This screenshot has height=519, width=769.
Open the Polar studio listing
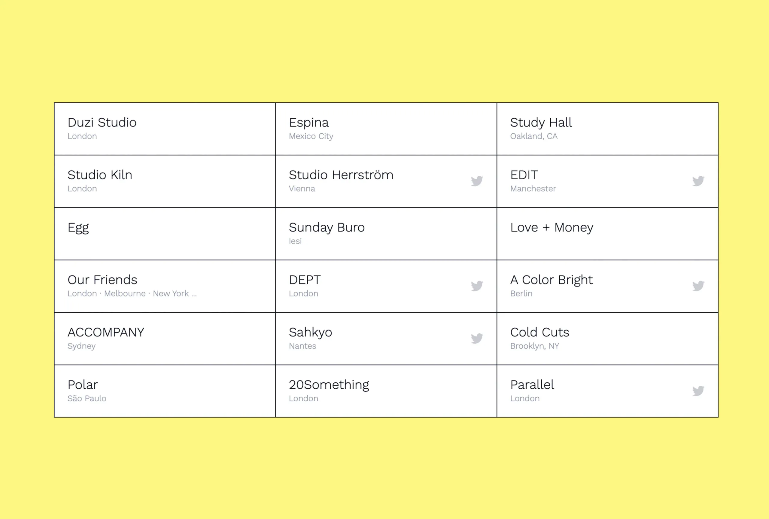click(x=82, y=385)
